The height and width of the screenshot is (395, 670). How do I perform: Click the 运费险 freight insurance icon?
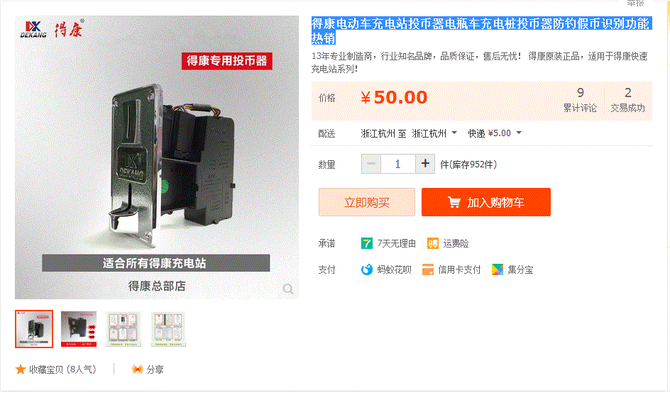433,243
